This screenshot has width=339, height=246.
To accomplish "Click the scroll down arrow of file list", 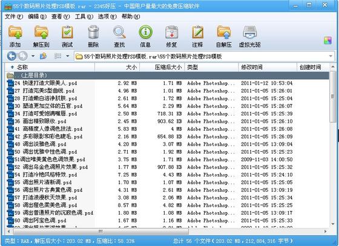I will point(333,224).
